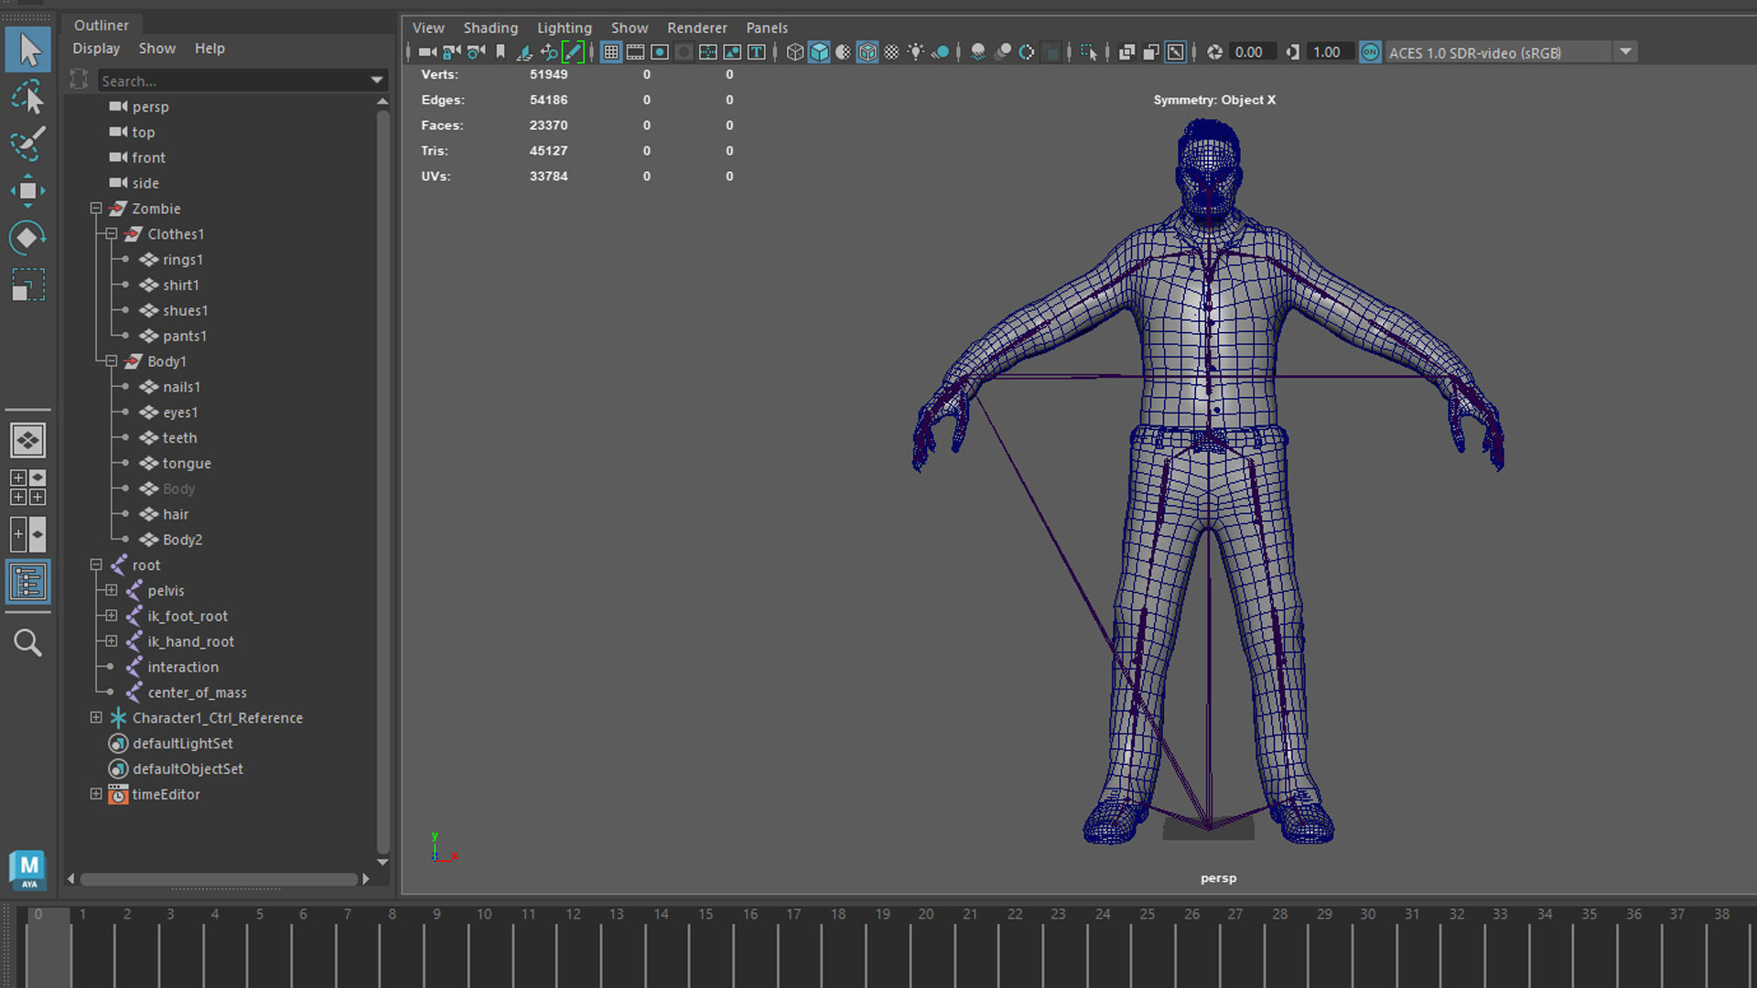Switch to two-pane side-by-side layout

28,534
